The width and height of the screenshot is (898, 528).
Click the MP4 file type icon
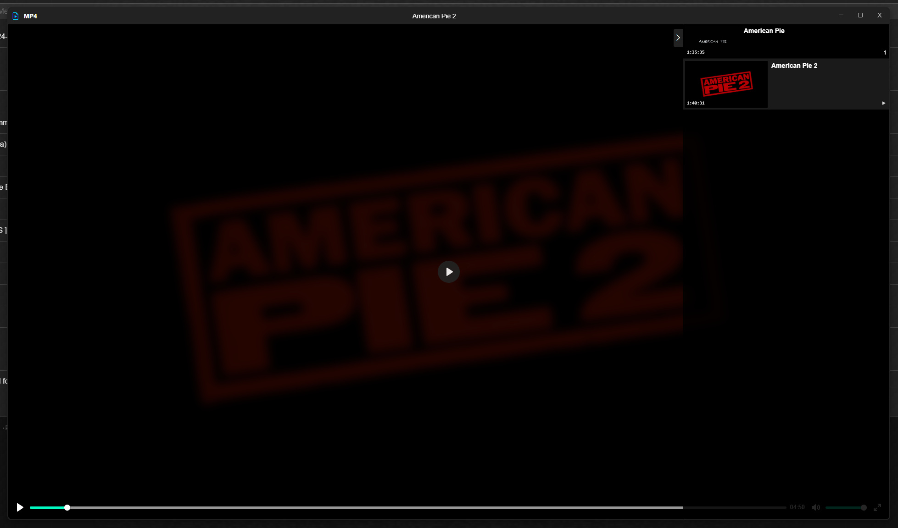(16, 16)
